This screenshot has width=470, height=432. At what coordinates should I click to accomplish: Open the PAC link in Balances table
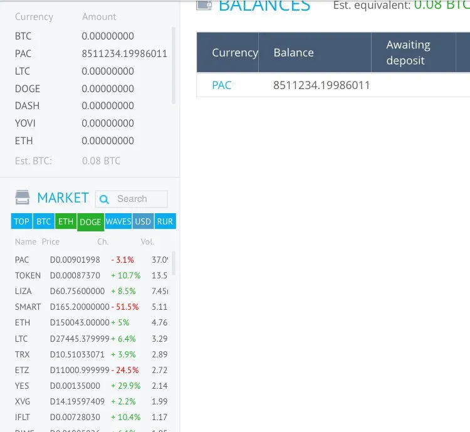click(221, 85)
